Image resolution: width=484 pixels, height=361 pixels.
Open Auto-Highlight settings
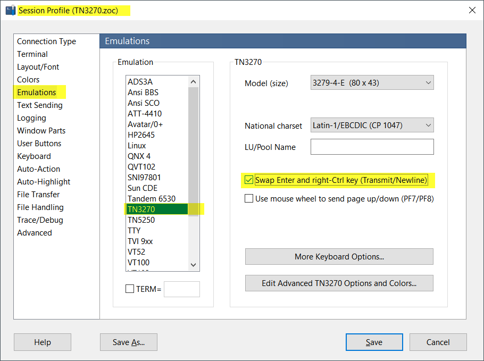click(x=44, y=182)
